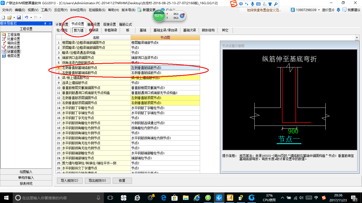362x203 pixels.
Task: Click the Open folder toolbar icon
Action: tap(9, 17)
